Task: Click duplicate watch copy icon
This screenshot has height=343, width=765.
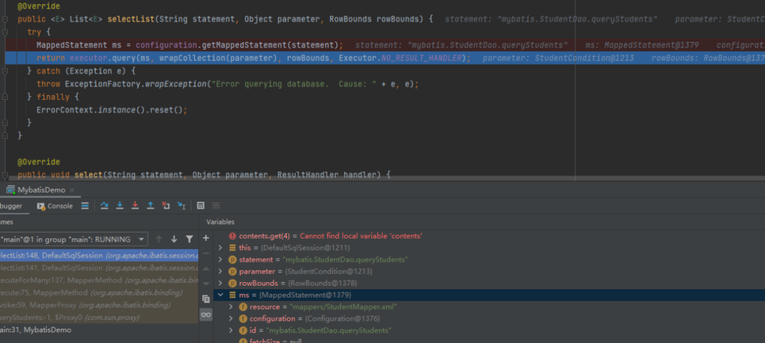Action: click(206, 299)
